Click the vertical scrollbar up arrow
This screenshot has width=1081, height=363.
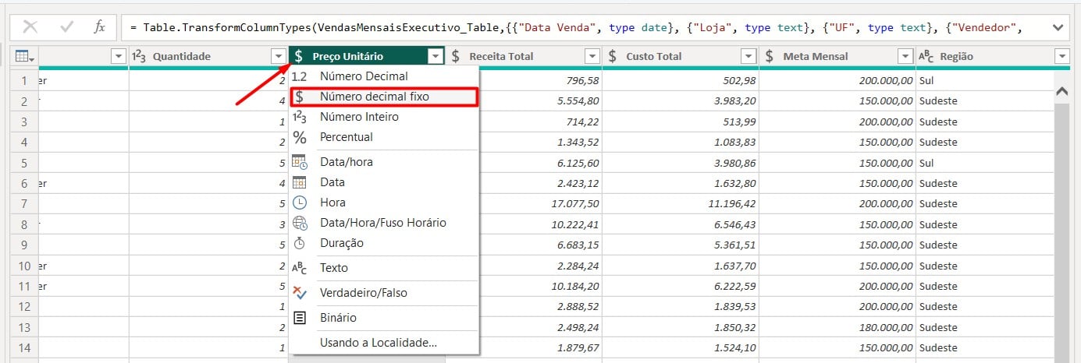[x=1061, y=92]
